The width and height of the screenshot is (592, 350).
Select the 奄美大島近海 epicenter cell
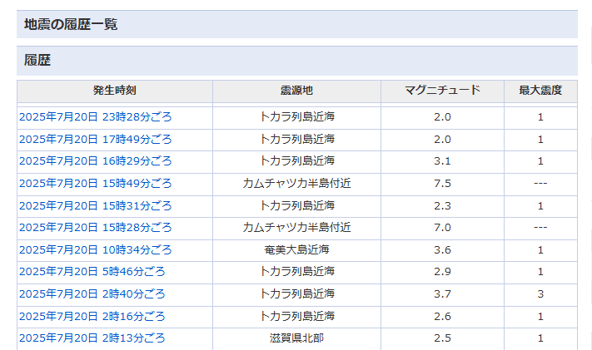[296, 249]
